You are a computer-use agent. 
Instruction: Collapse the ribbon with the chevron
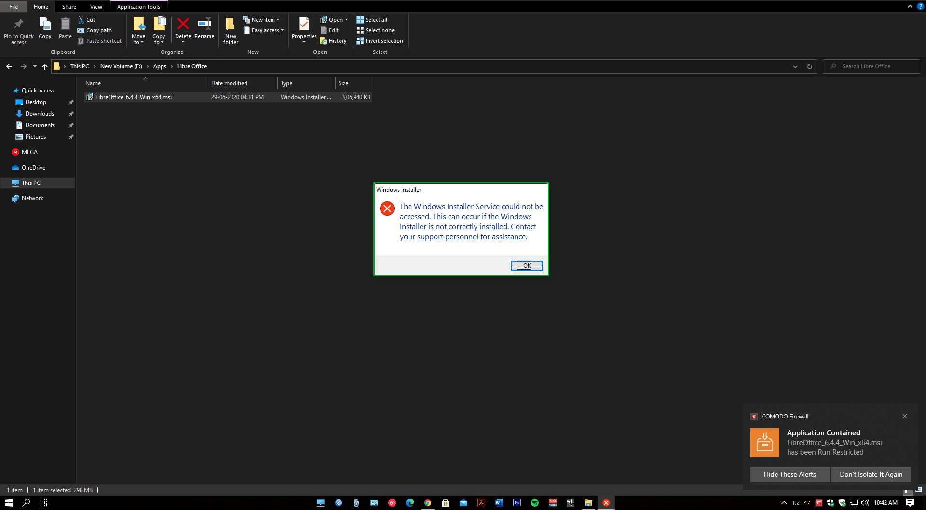[x=910, y=6]
